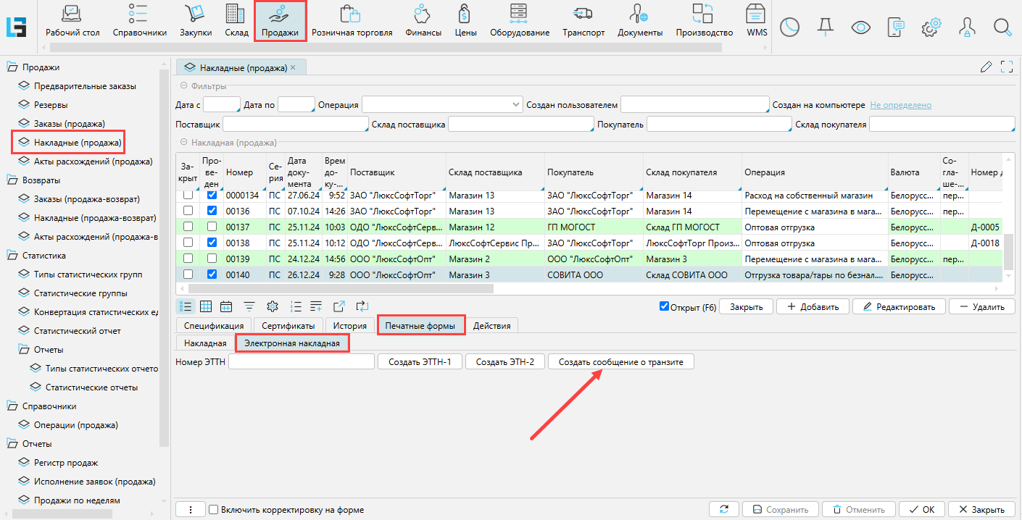Screen dimensions: 1022x520
Task: Open the Действия tab
Action: coord(491,326)
